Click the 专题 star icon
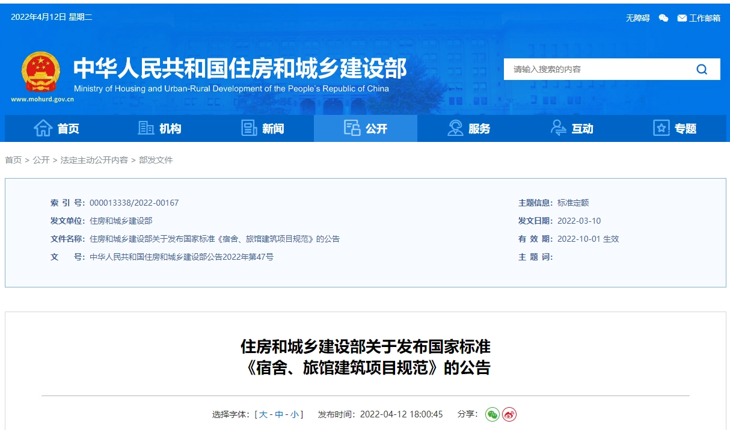Image resolution: width=730 pixels, height=430 pixels. (661, 128)
